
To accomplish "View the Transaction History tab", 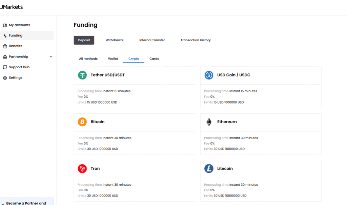I will pyautogui.click(x=196, y=40).
